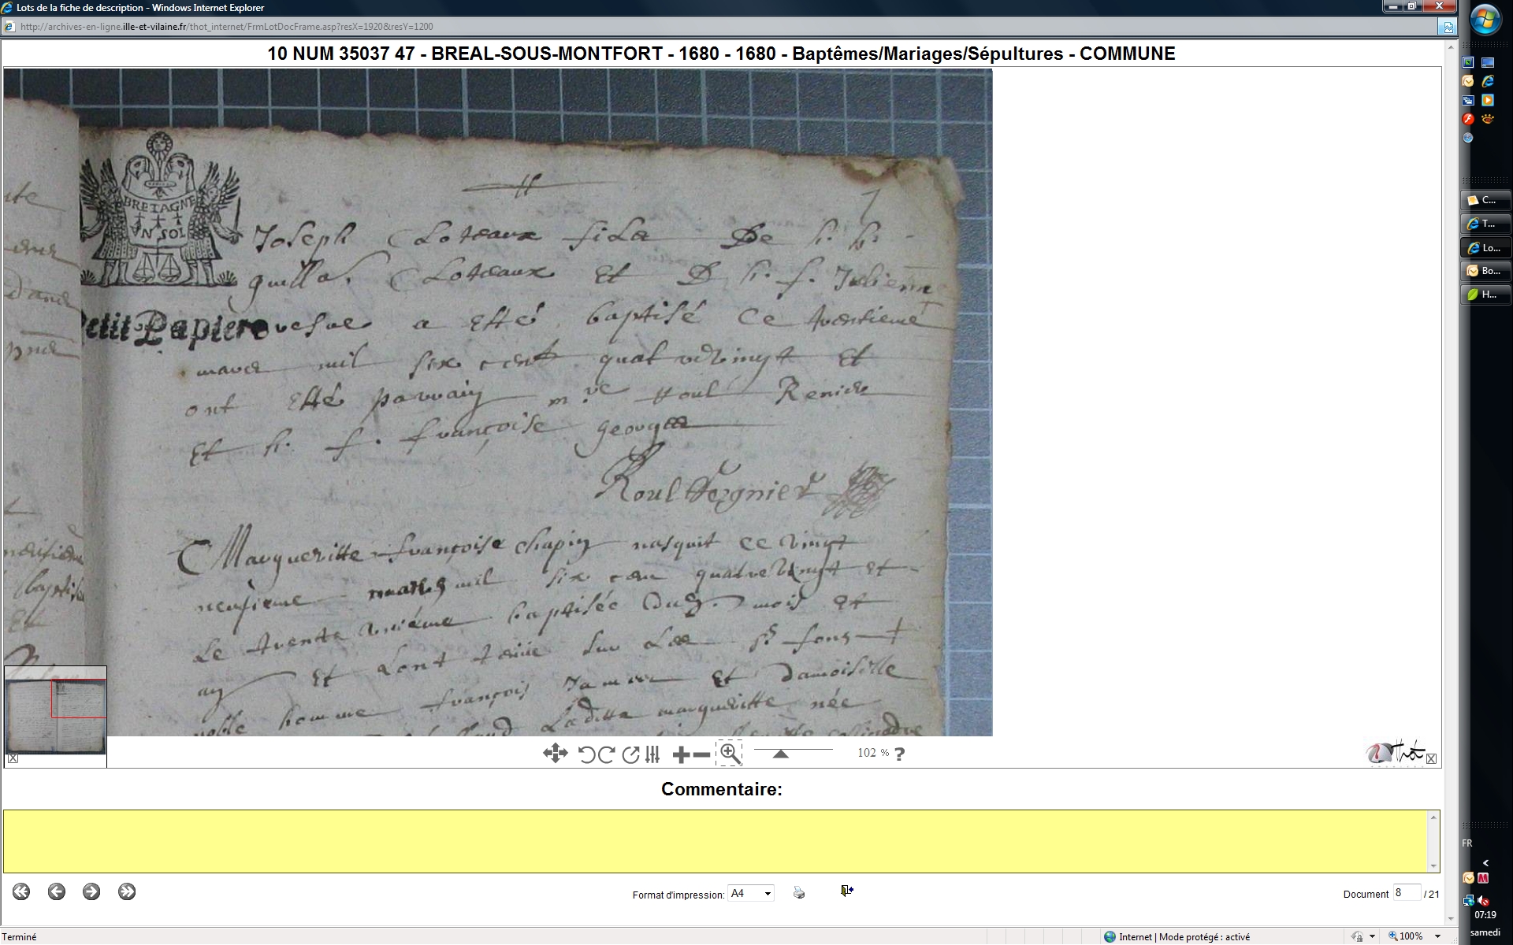Screen dimensions: 1513x945
Task: Open the image adjustment sliders tool
Action: point(652,754)
